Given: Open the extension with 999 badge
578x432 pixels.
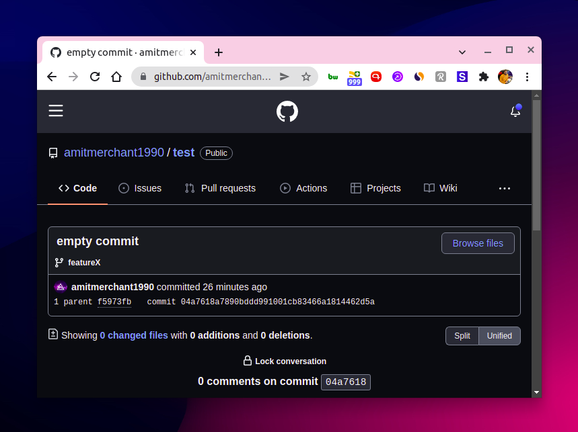Looking at the screenshot, I should 354,78.
